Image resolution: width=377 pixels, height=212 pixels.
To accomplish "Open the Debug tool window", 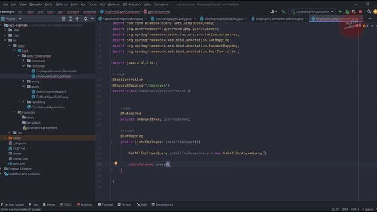I will click(x=49, y=204).
